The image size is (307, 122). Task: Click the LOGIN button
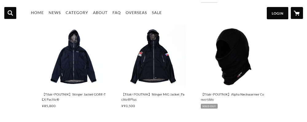(x=277, y=13)
